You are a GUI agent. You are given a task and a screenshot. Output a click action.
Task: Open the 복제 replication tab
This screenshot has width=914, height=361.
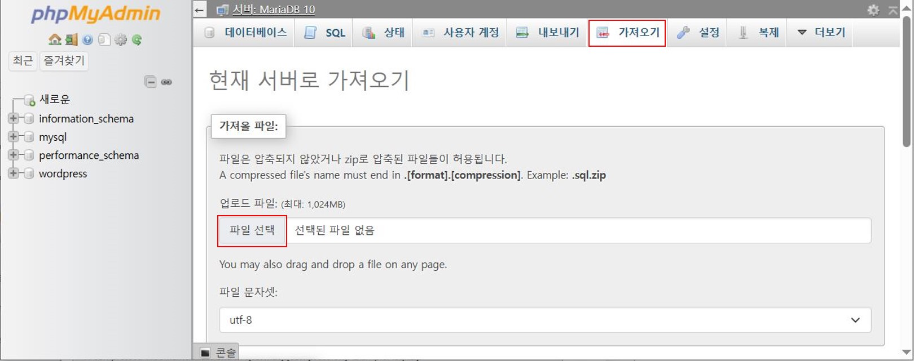pos(758,33)
